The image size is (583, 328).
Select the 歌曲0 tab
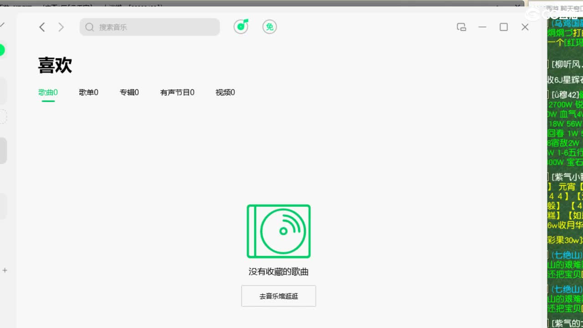click(x=48, y=92)
